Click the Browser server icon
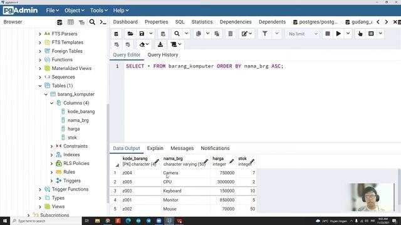Viewport: 401px width, 225px height. pyautogui.click(x=60, y=22)
